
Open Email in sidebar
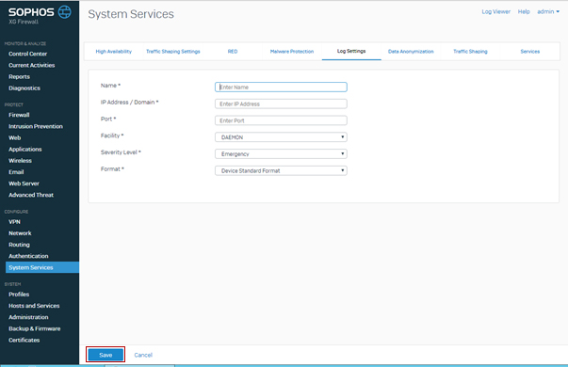pyautogui.click(x=16, y=172)
